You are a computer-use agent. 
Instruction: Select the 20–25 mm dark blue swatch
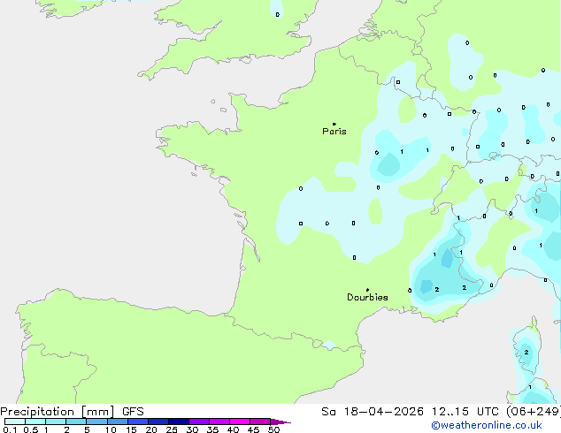158,422
